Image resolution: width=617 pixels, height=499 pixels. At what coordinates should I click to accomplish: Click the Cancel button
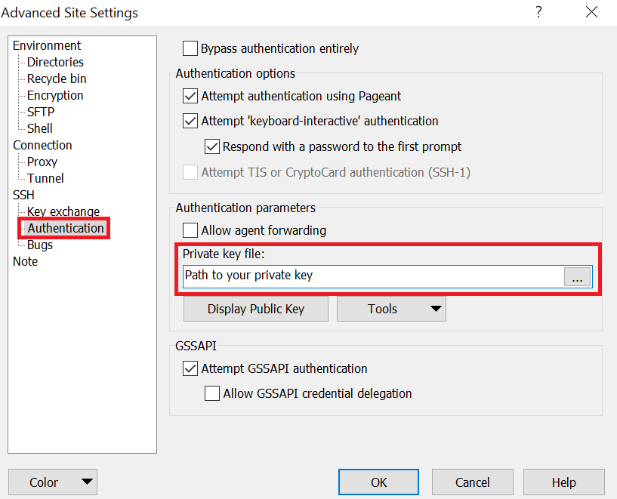(x=473, y=482)
